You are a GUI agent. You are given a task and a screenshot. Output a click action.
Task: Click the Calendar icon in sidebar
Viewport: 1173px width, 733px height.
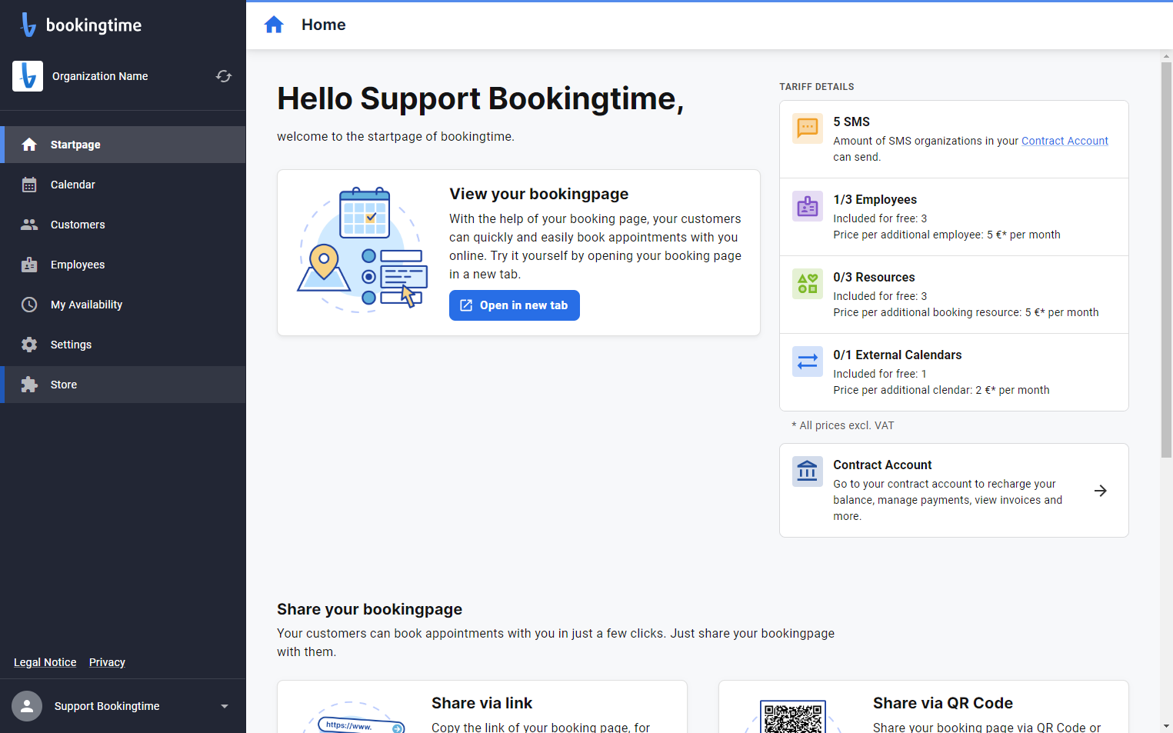tap(29, 185)
